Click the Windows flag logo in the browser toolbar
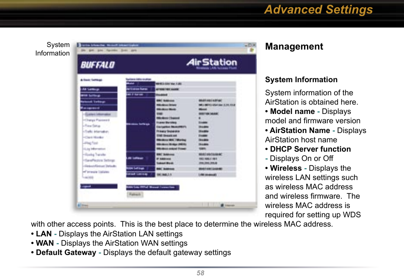404x280 pixels. click(252, 50)
